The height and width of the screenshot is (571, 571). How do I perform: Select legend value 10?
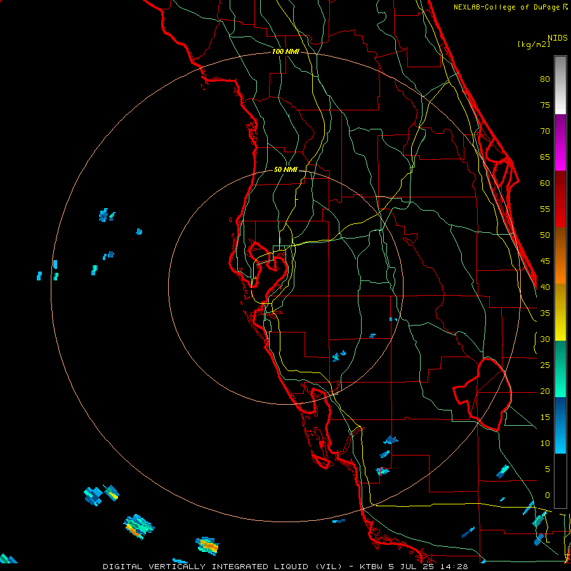545,443
